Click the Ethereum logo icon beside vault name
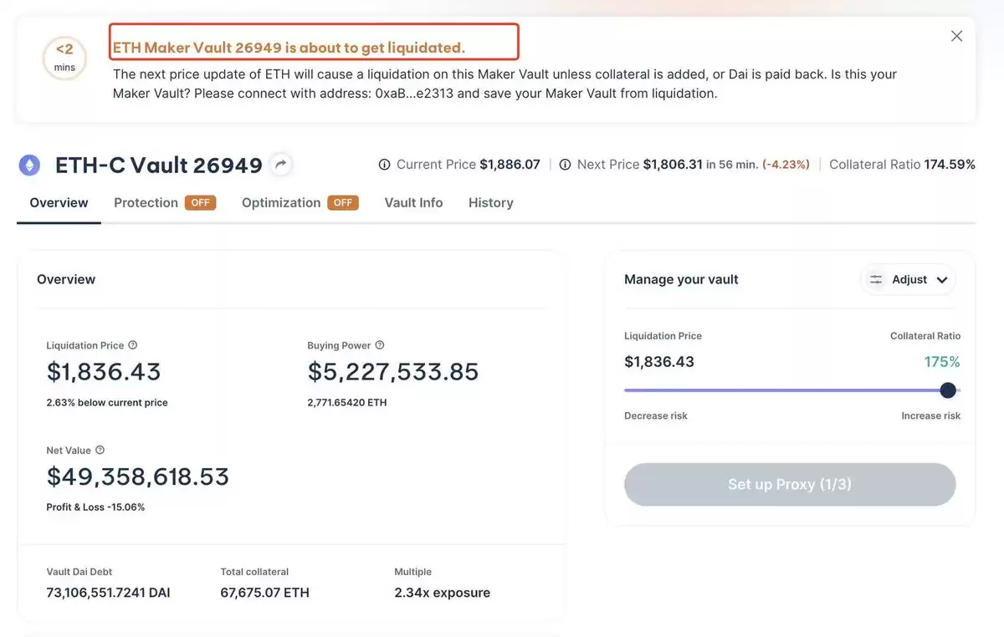 (29, 165)
